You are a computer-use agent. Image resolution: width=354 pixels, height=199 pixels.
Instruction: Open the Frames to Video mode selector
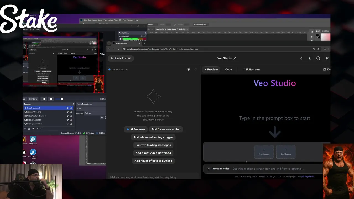(218, 169)
